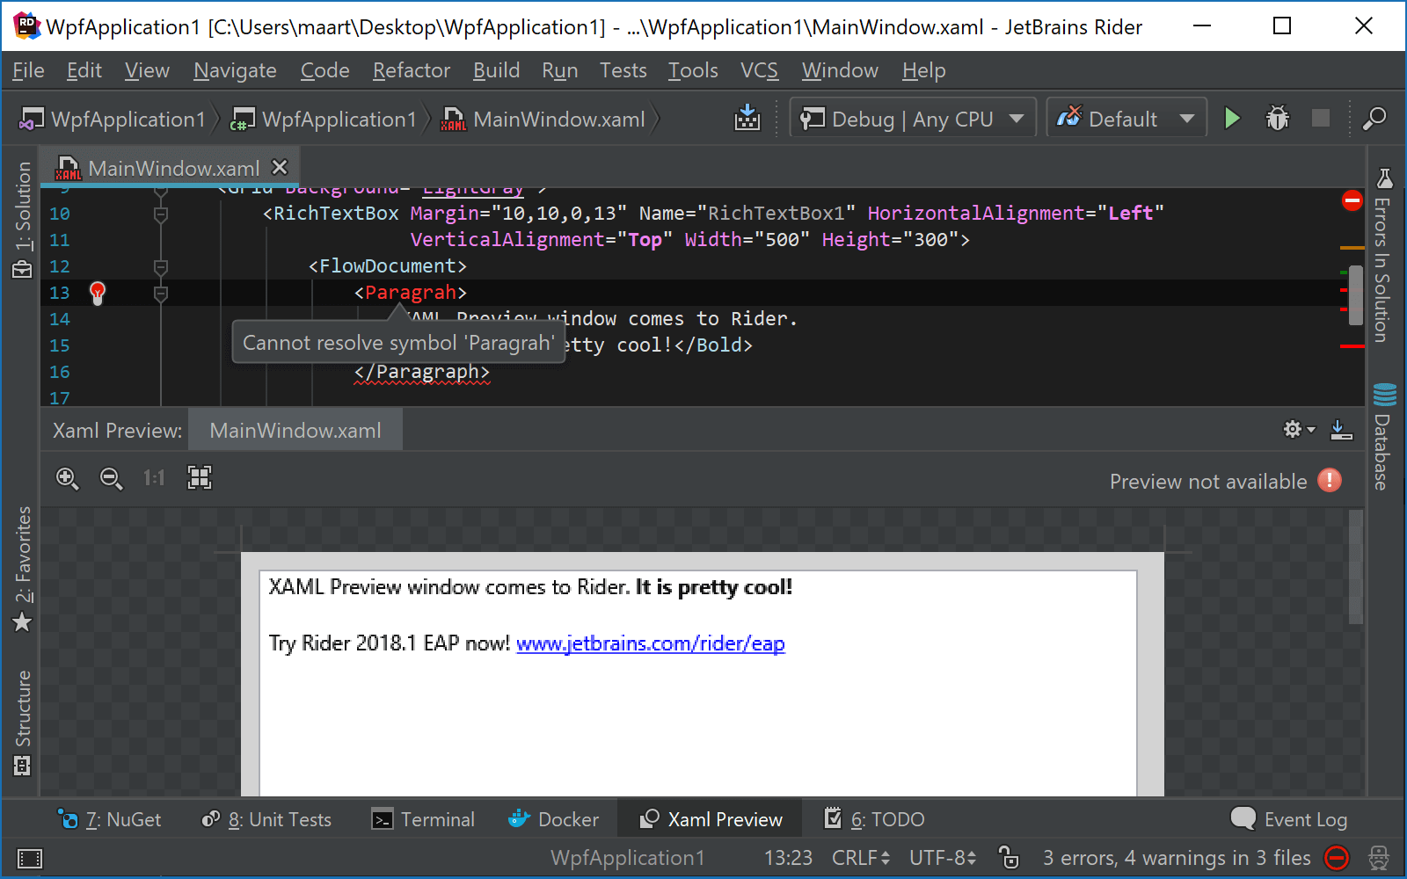Open the File menu
This screenshot has height=879, width=1407.
[x=28, y=70]
